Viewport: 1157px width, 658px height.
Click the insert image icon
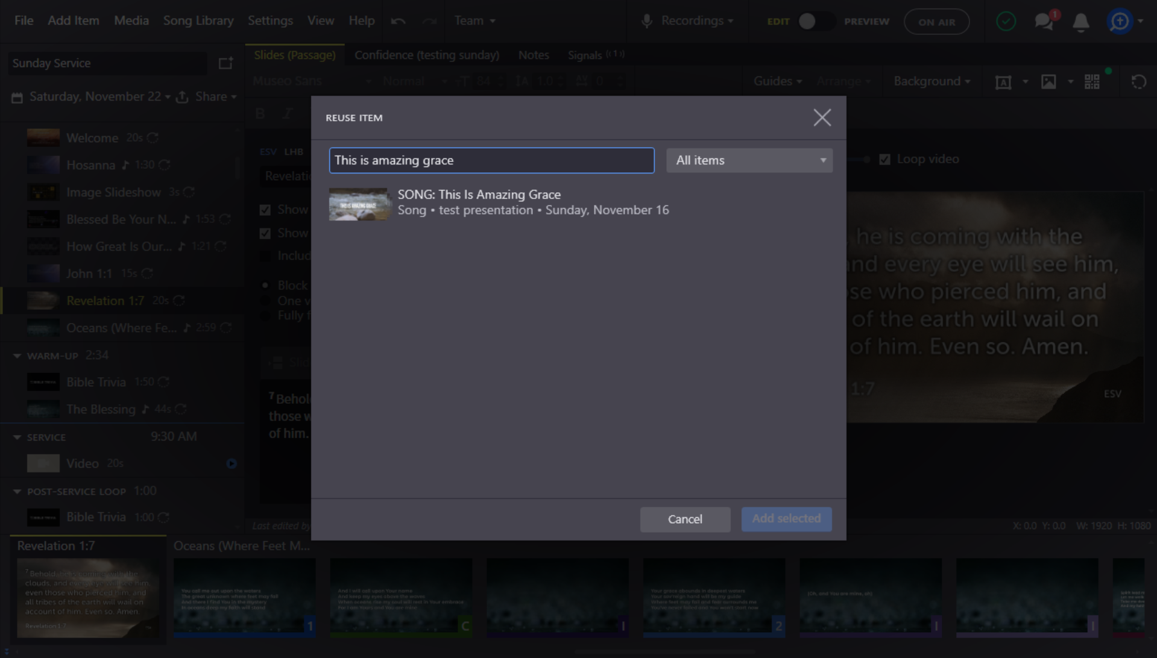click(x=1048, y=82)
